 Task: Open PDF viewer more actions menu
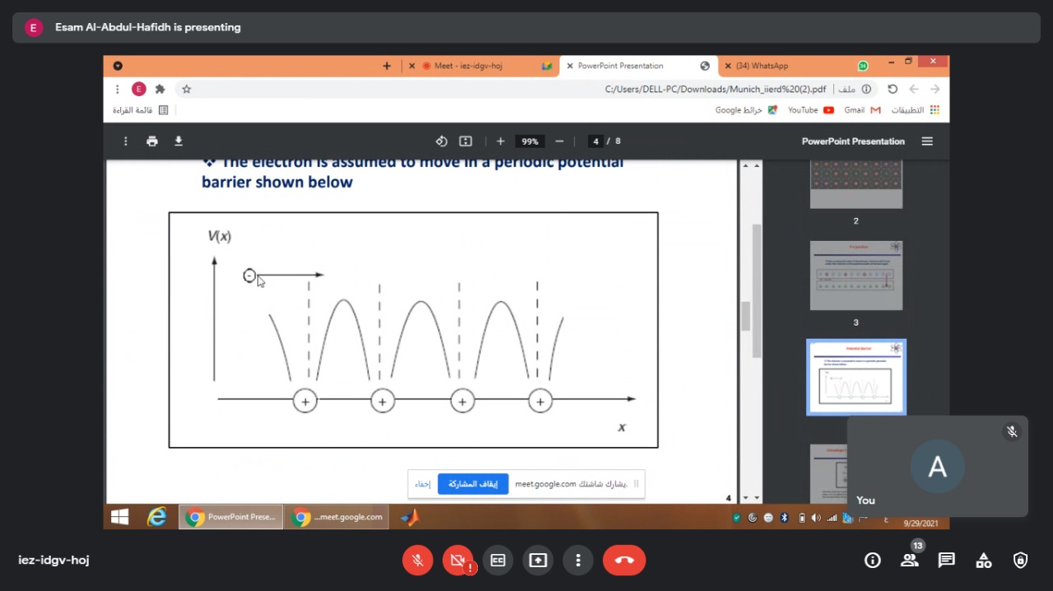tap(125, 141)
